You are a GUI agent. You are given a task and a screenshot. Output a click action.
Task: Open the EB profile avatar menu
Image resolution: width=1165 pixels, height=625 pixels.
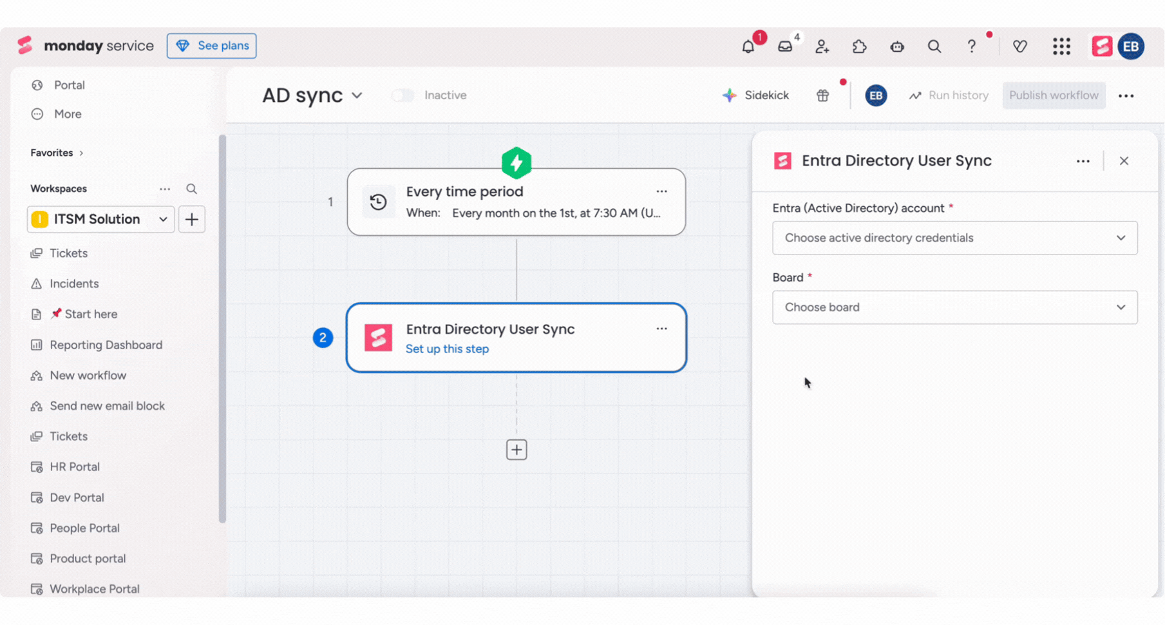(x=1131, y=46)
